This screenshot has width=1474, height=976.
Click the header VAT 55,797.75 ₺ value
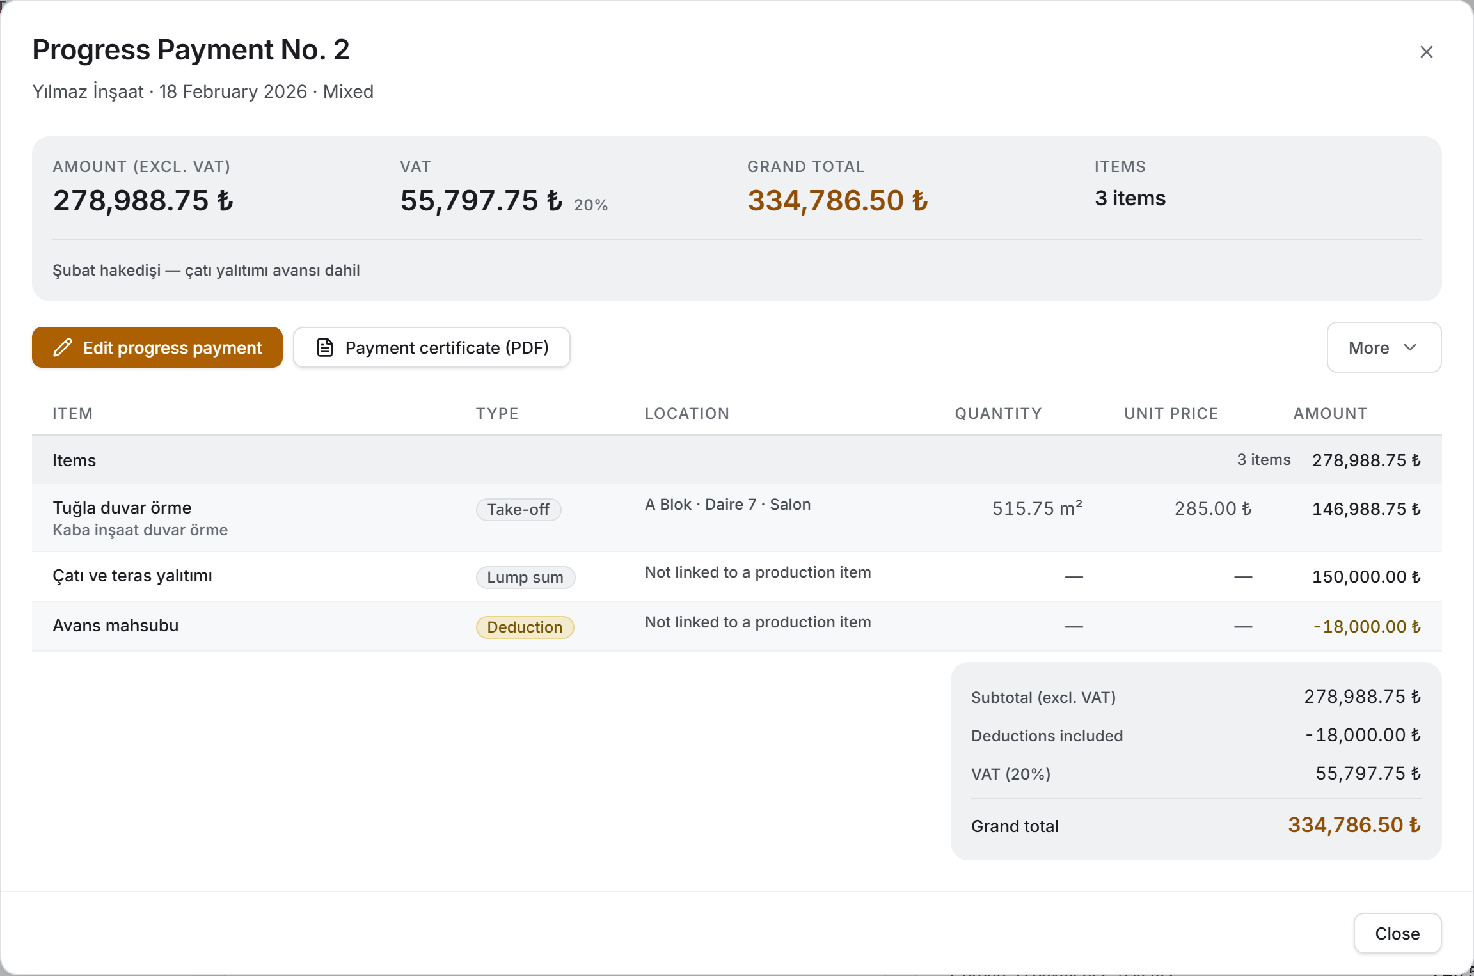tap(481, 200)
